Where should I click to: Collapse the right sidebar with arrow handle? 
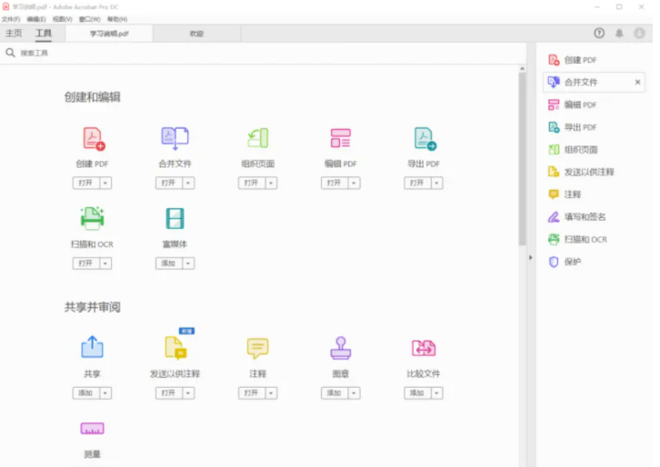pyautogui.click(x=531, y=257)
